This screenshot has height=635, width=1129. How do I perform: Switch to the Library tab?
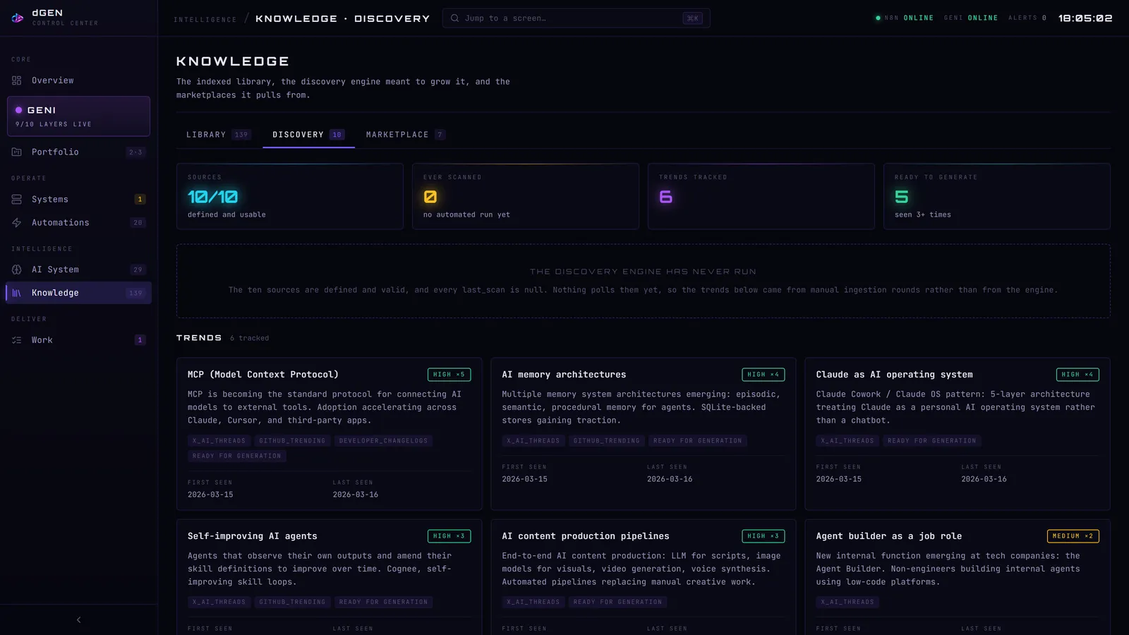(x=218, y=135)
